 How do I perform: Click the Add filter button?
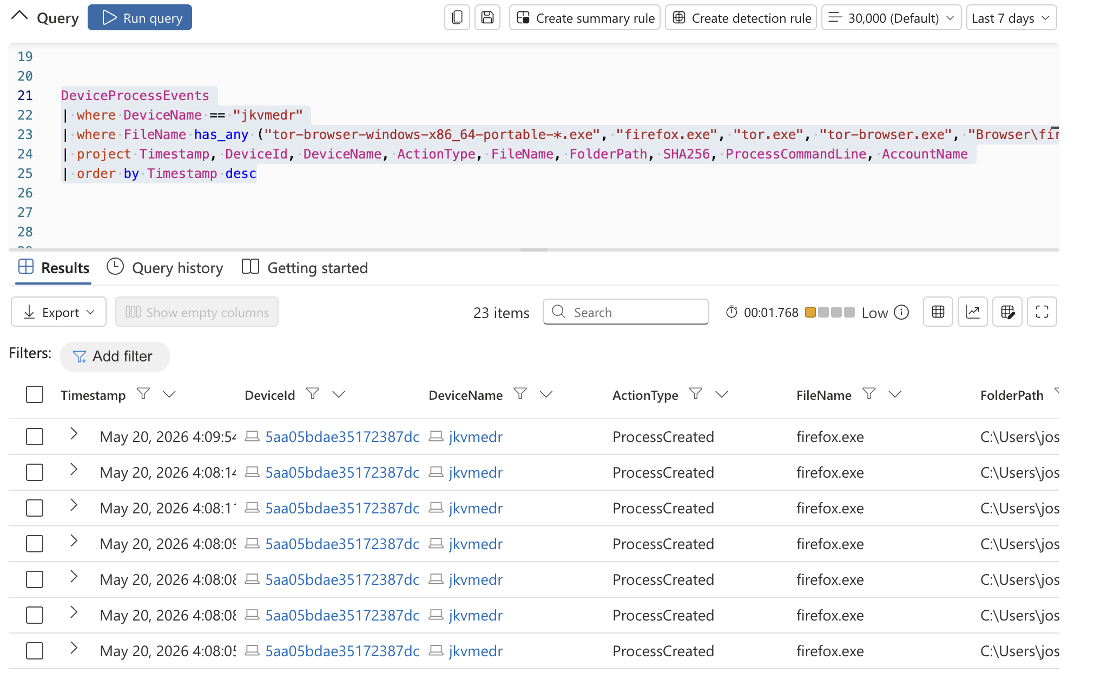(115, 357)
